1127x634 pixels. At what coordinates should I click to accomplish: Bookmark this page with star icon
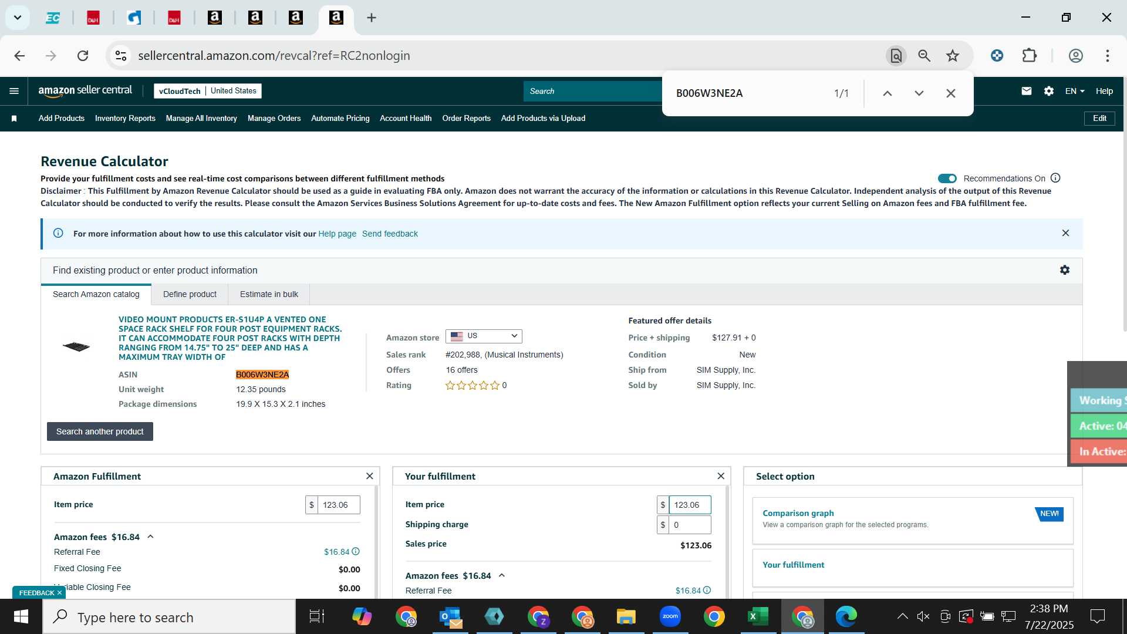[953, 56]
